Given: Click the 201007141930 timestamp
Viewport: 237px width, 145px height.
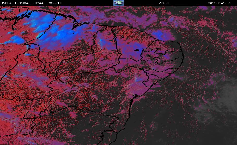Looking at the screenshot, I should click(x=219, y=3).
